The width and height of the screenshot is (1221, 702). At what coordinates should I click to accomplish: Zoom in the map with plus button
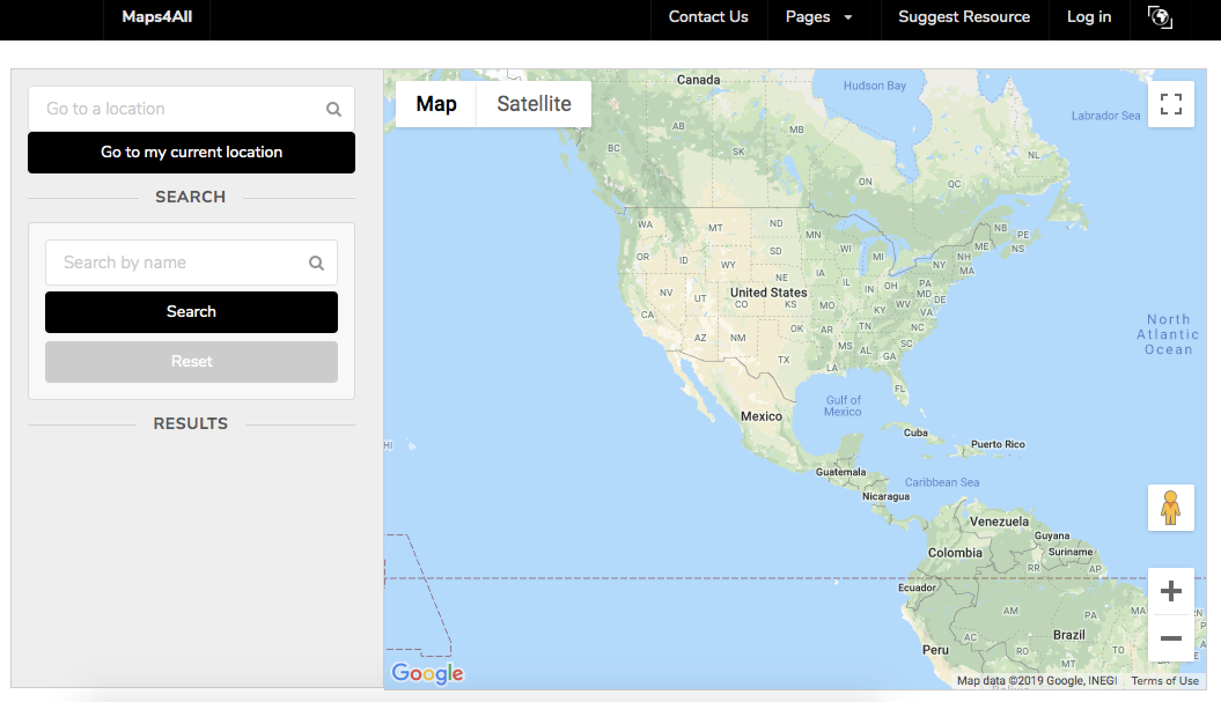coord(1171,591)
